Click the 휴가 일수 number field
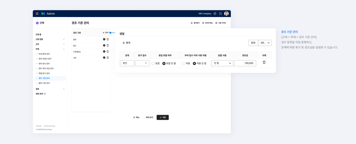 click(x=142, y=63)
